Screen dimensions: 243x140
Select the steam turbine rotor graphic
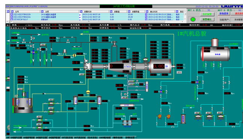tap(120, 66)
